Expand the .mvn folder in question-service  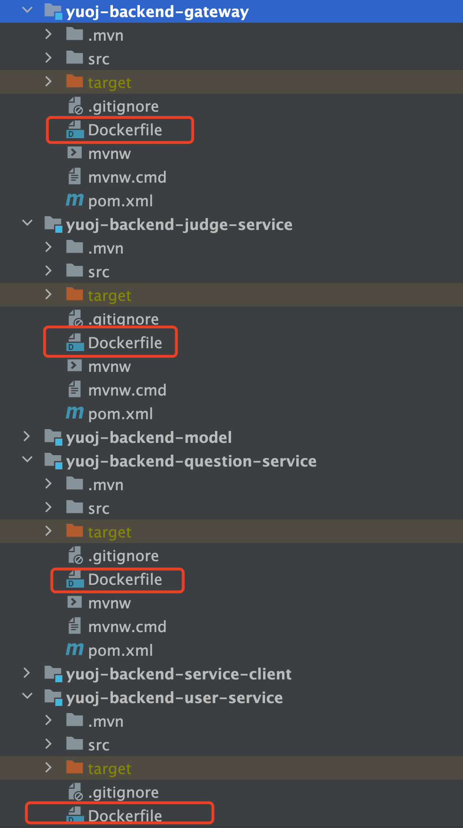[48, 484]
